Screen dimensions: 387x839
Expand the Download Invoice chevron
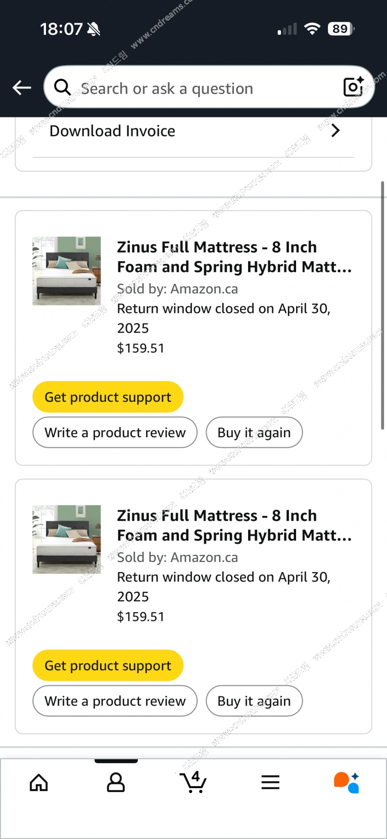[x=335, y=131]
